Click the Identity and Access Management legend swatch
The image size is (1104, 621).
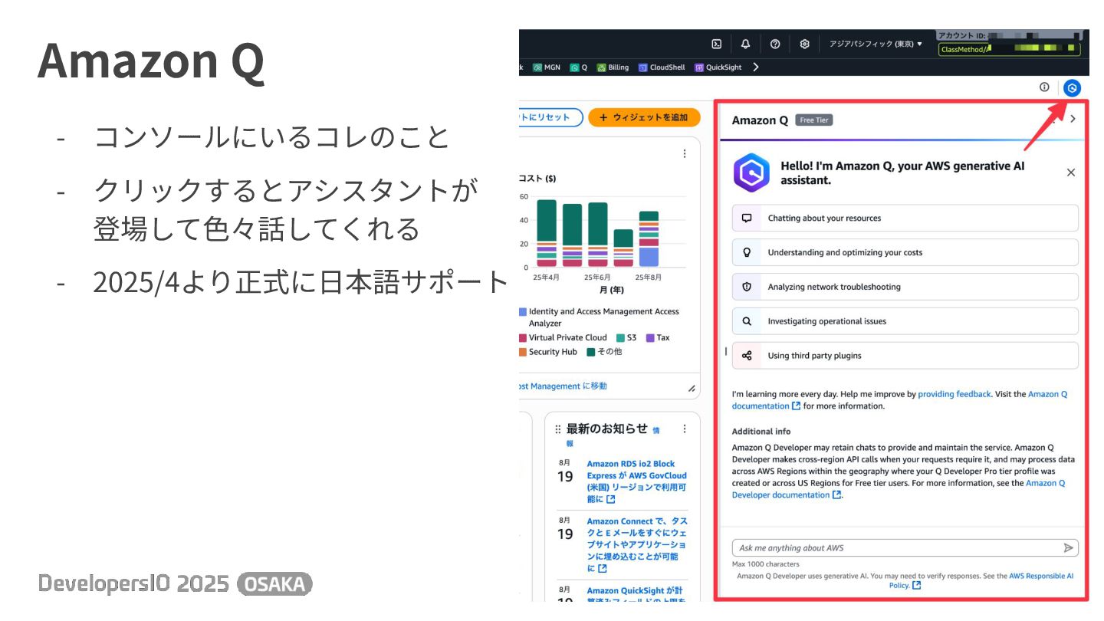[x=523, y=312]
